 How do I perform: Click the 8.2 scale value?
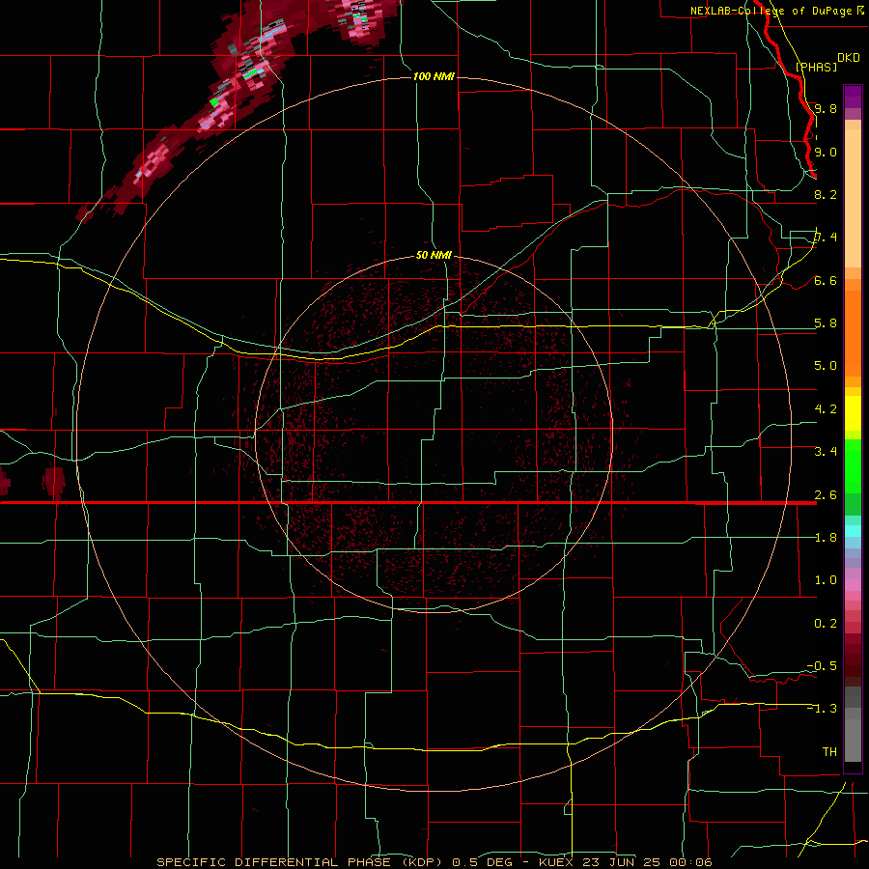pos(826,194)
